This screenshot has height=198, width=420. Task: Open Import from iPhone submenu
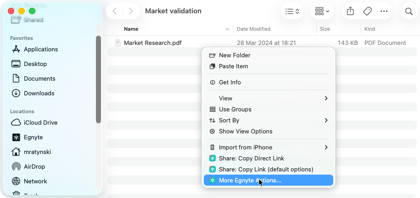tap(269, 148)
